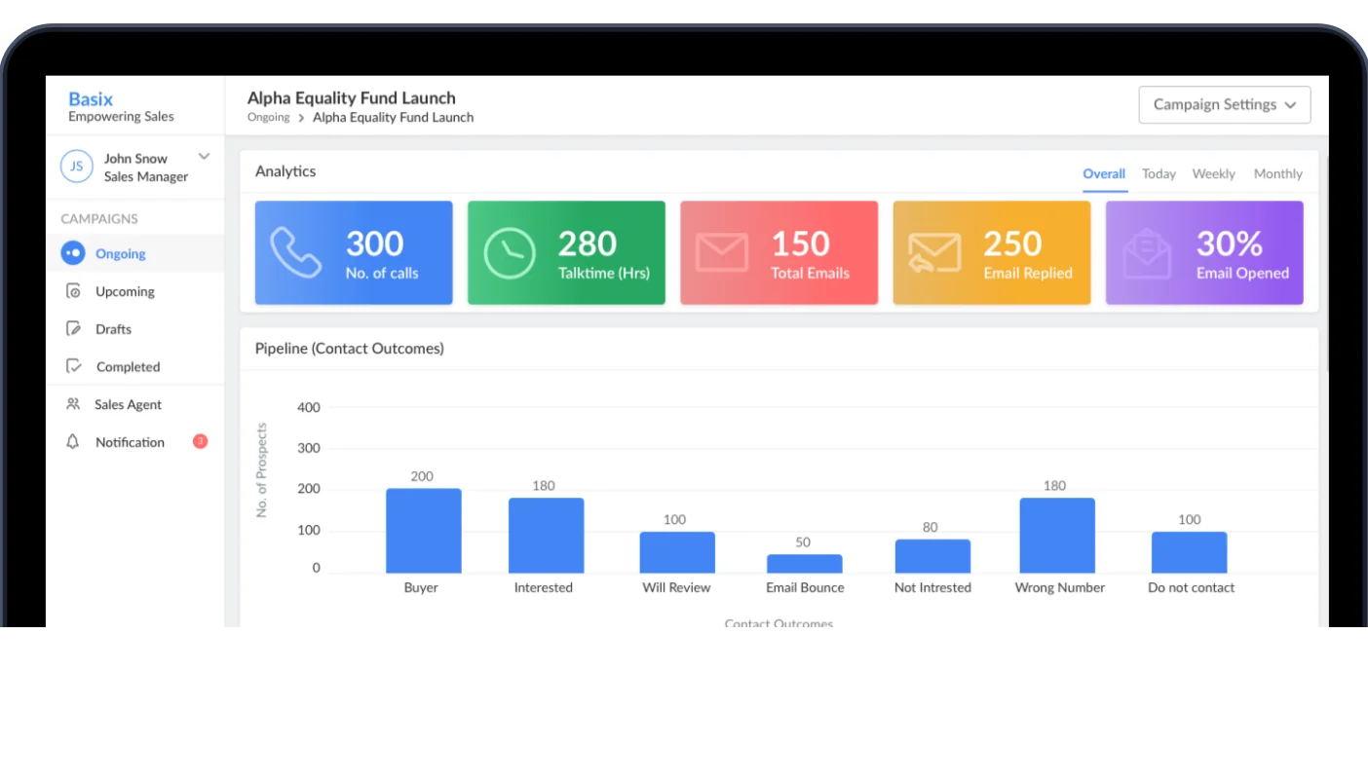1368x783 pixels.
Task: Click the 50 value above Email Bounce
Action: (803, 542)
